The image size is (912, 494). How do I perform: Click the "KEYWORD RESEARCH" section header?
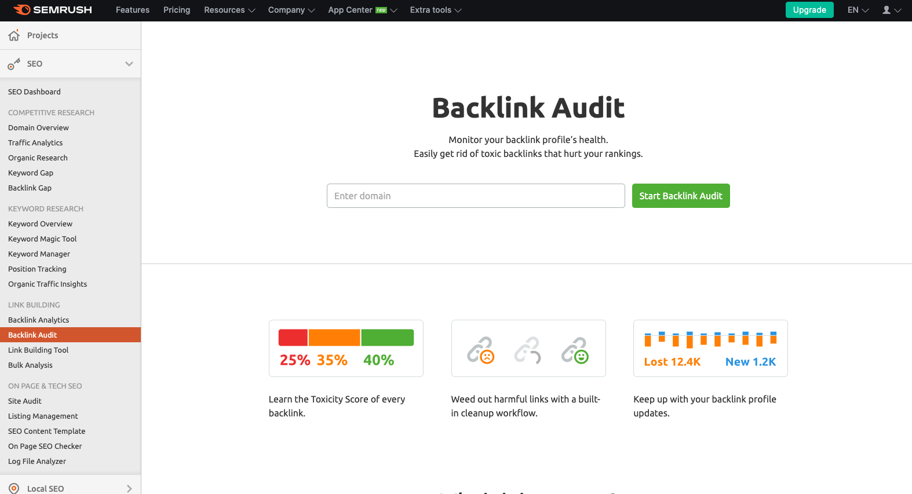point(46,208)
